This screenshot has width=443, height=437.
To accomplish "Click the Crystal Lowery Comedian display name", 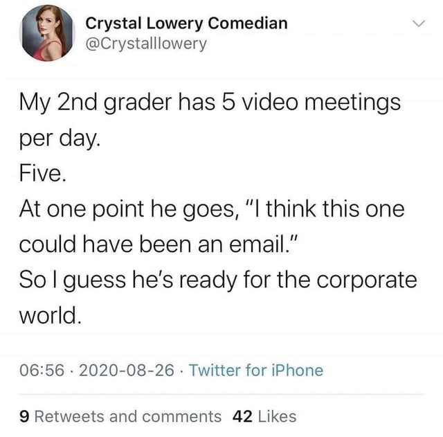I will pos(186,23).
